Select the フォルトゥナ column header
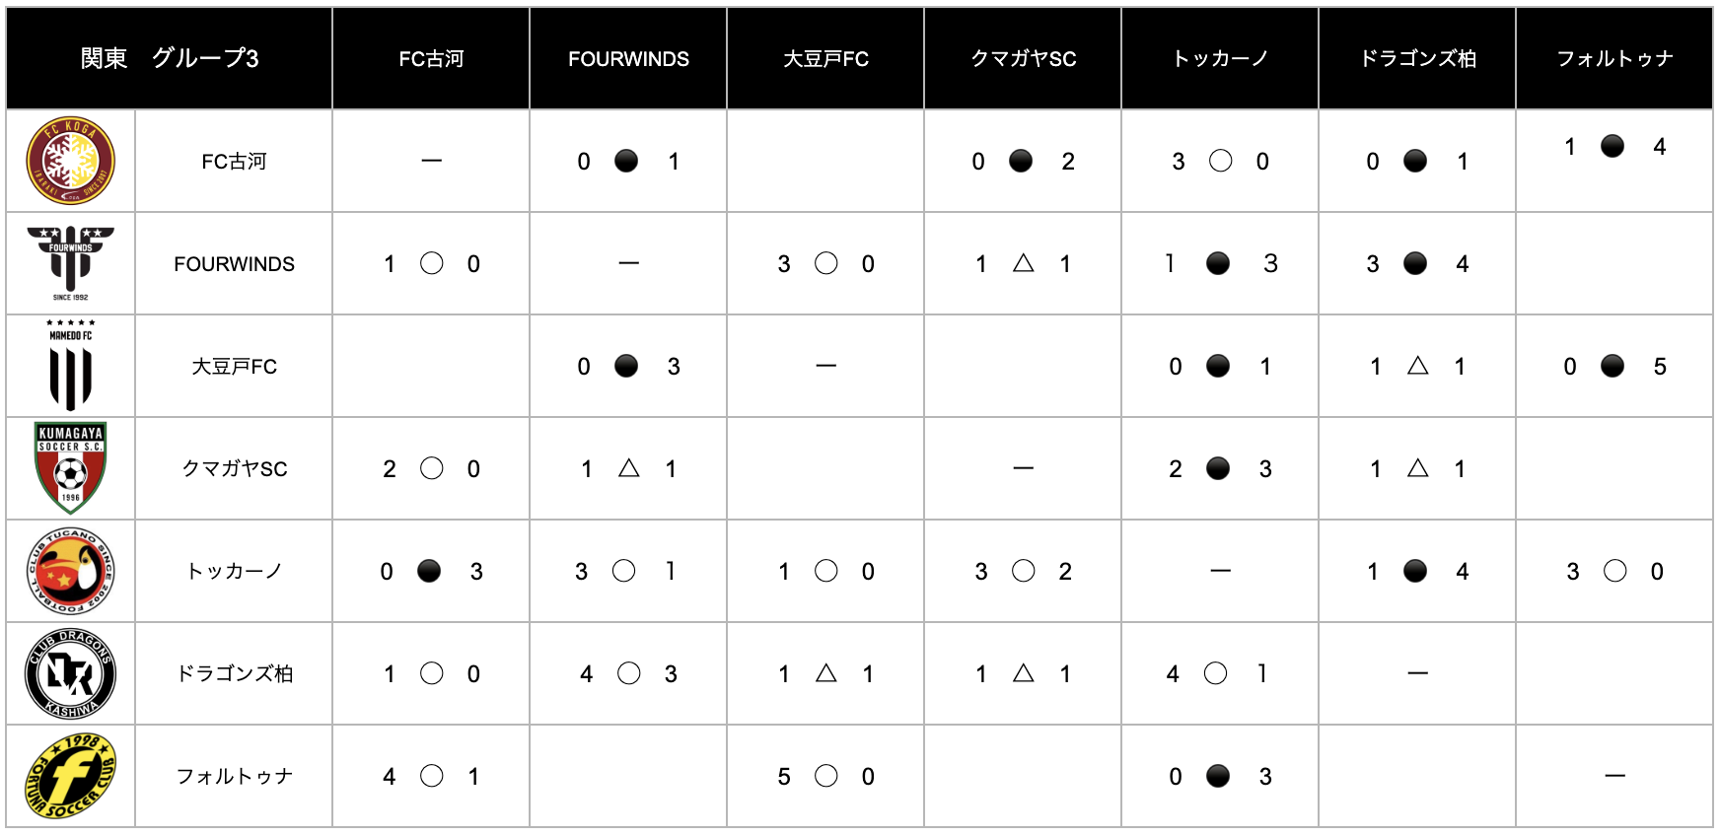Image resolution: width=1720 pixels, height=836 pixels. tap(1614, 59)
